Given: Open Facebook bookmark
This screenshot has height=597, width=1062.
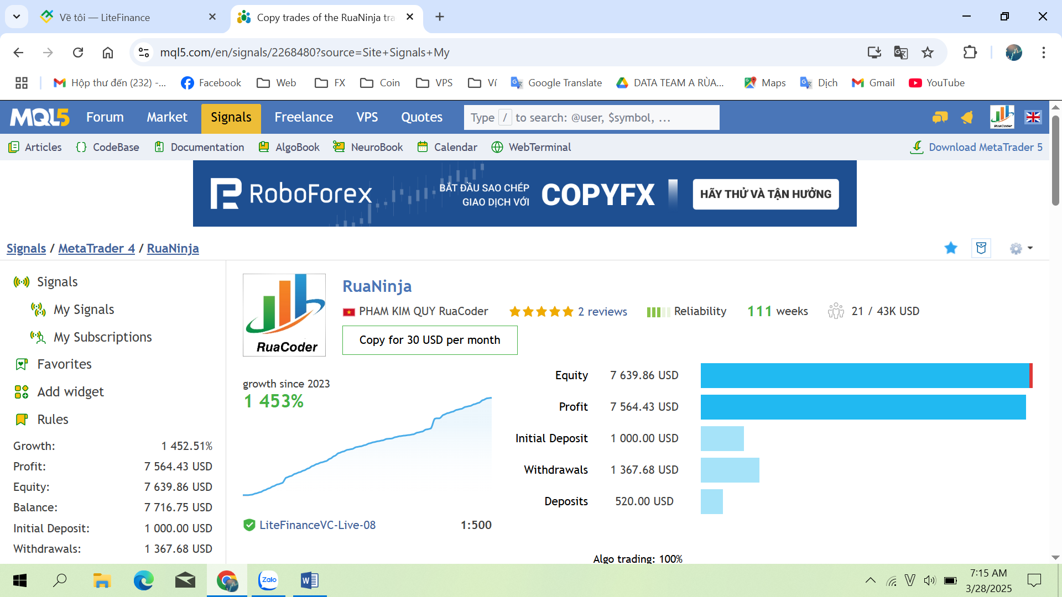Looking at the screenshot, I should click(211, 83).
